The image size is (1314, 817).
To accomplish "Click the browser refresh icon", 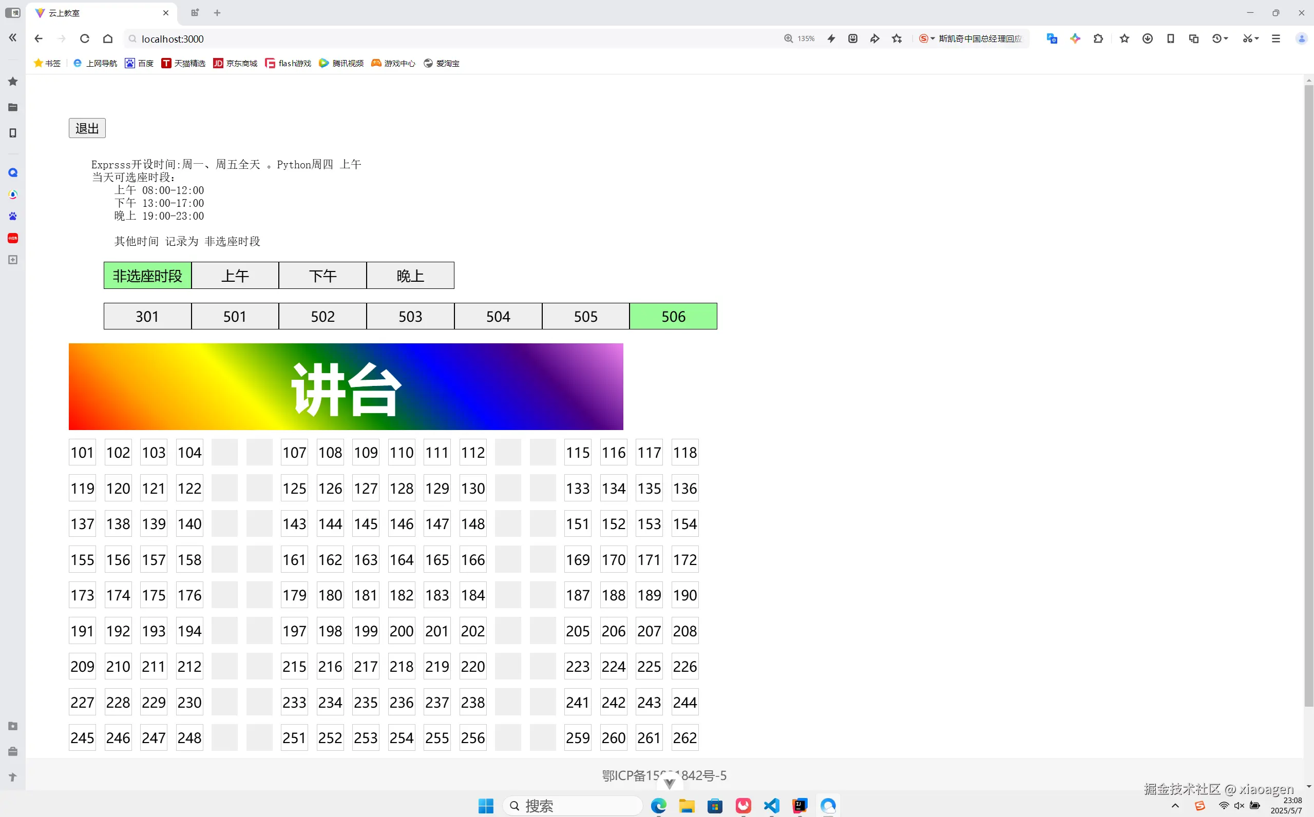I will pyautogui.click(x=84, y=38).
